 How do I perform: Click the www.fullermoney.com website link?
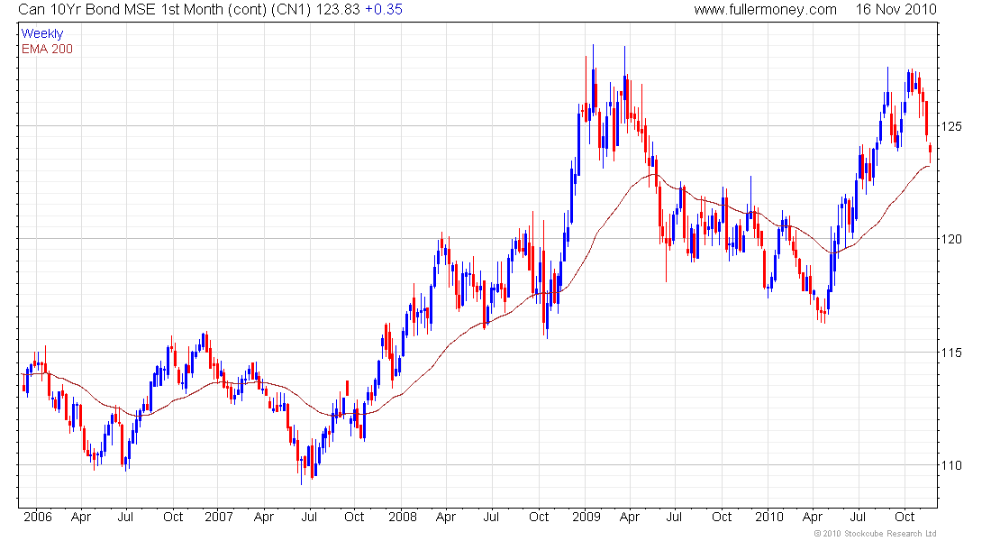[765, 9]
